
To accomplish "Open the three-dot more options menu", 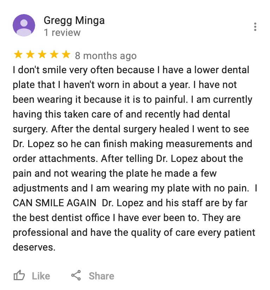I will [255, 27].
